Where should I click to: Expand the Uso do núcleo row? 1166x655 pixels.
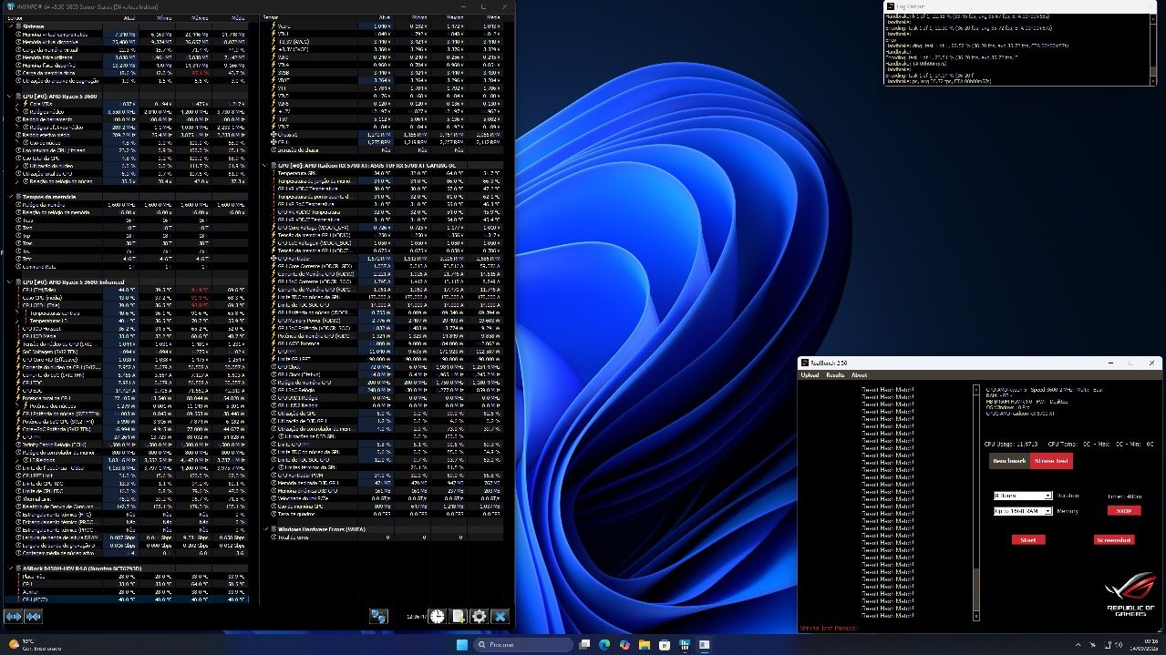pyautogui.click(x=15, y=142)
